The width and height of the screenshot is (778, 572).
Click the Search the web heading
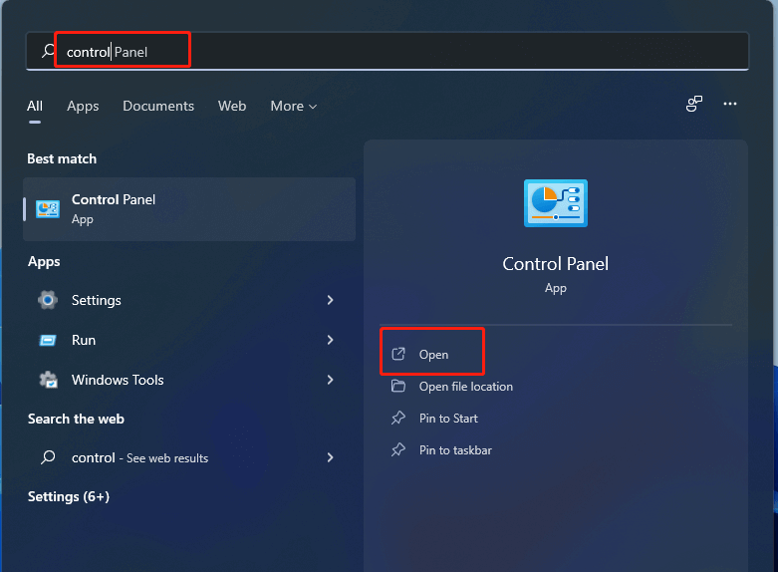tap(76, 420)
